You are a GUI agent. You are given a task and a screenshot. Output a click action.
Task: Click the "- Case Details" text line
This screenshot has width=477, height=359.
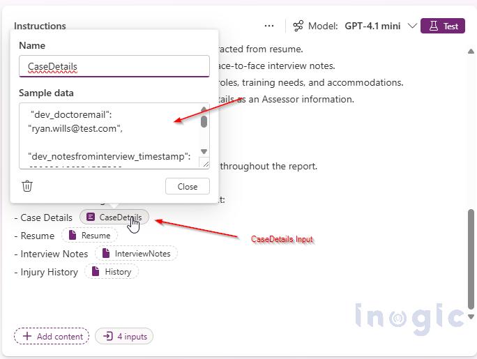pyautogui.click(x=43, y=217)
